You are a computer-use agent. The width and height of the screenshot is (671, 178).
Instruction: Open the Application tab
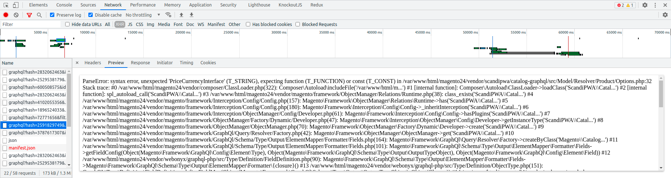pos(200,5)
